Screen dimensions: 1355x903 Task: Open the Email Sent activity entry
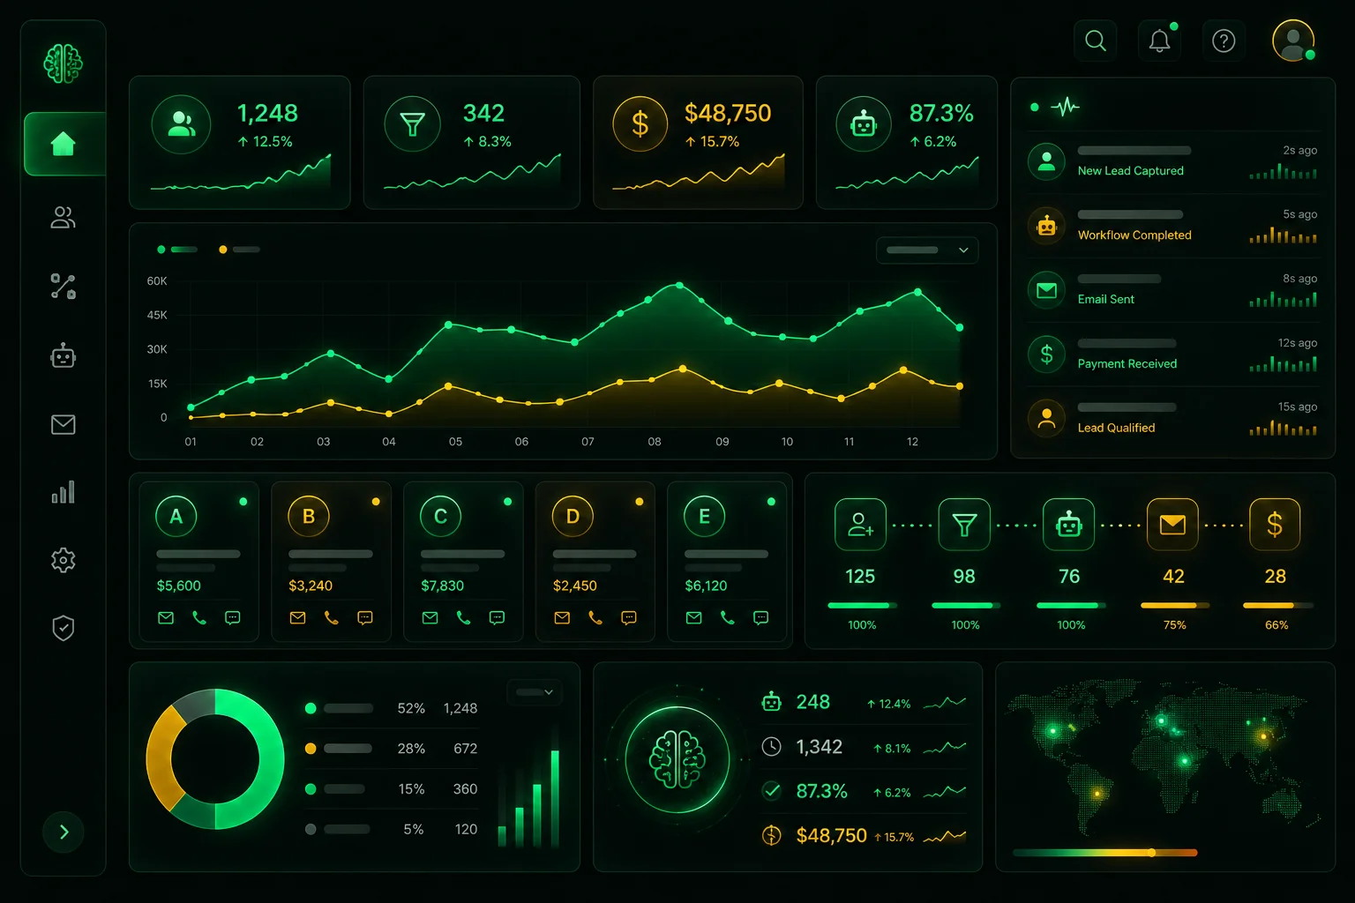pos(1172,290)
